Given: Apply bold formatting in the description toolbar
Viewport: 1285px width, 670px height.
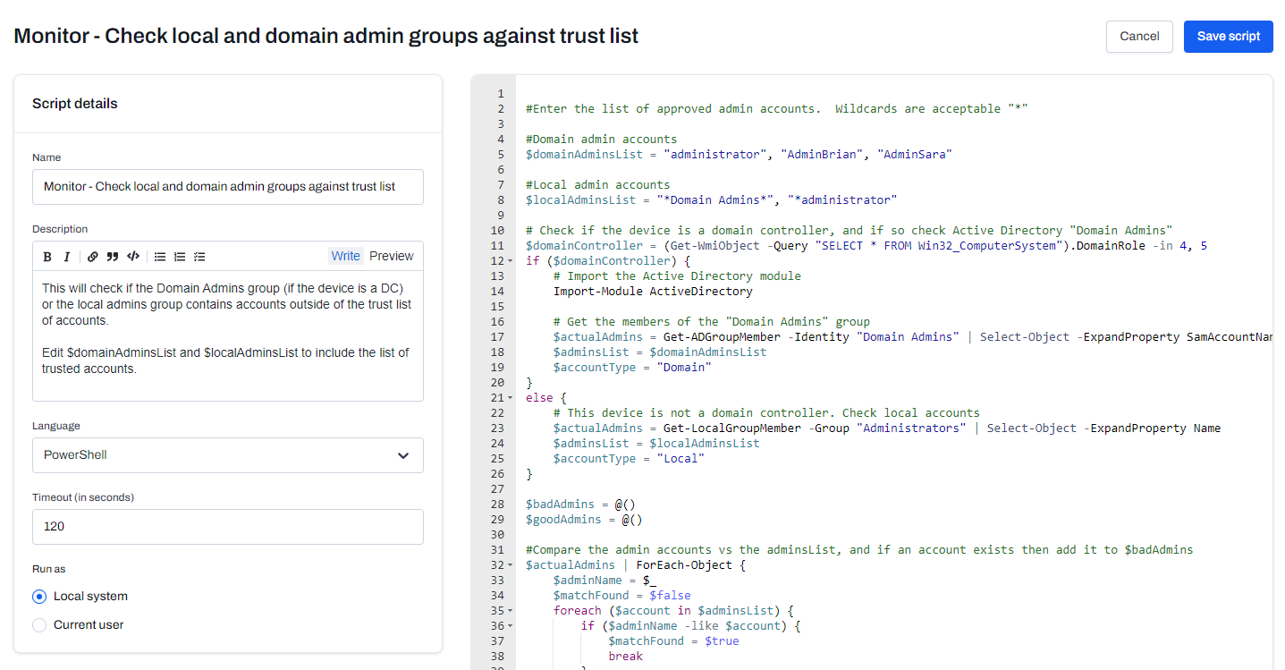Looking at the screenshot, I should 46,256.
